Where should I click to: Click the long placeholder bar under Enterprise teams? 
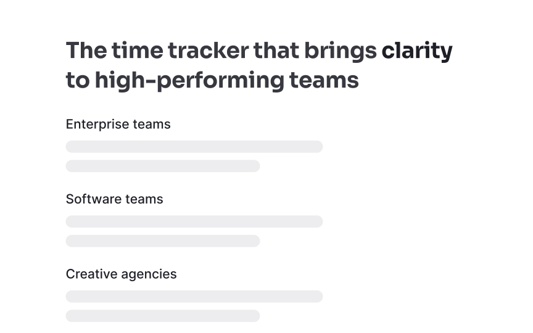[x=194, y=147]
